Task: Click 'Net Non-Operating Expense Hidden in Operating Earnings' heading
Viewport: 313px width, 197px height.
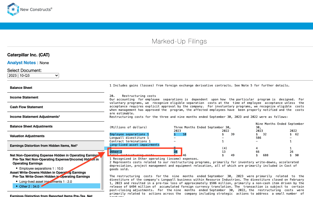Action: coord(54,155)
